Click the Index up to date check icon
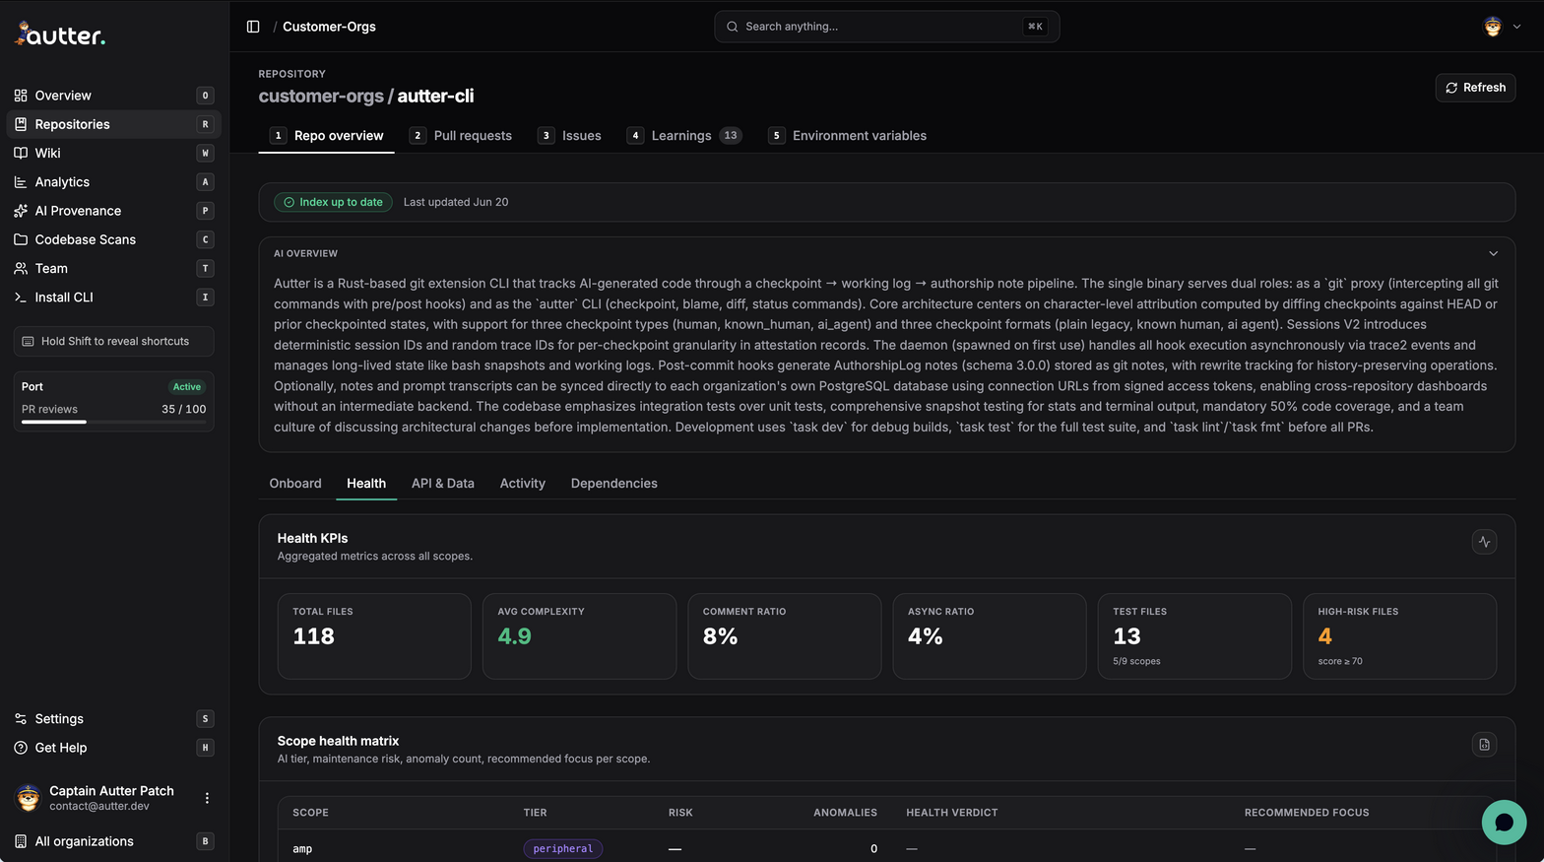The height and width of the screenshot is (862, 1544). 289,202
